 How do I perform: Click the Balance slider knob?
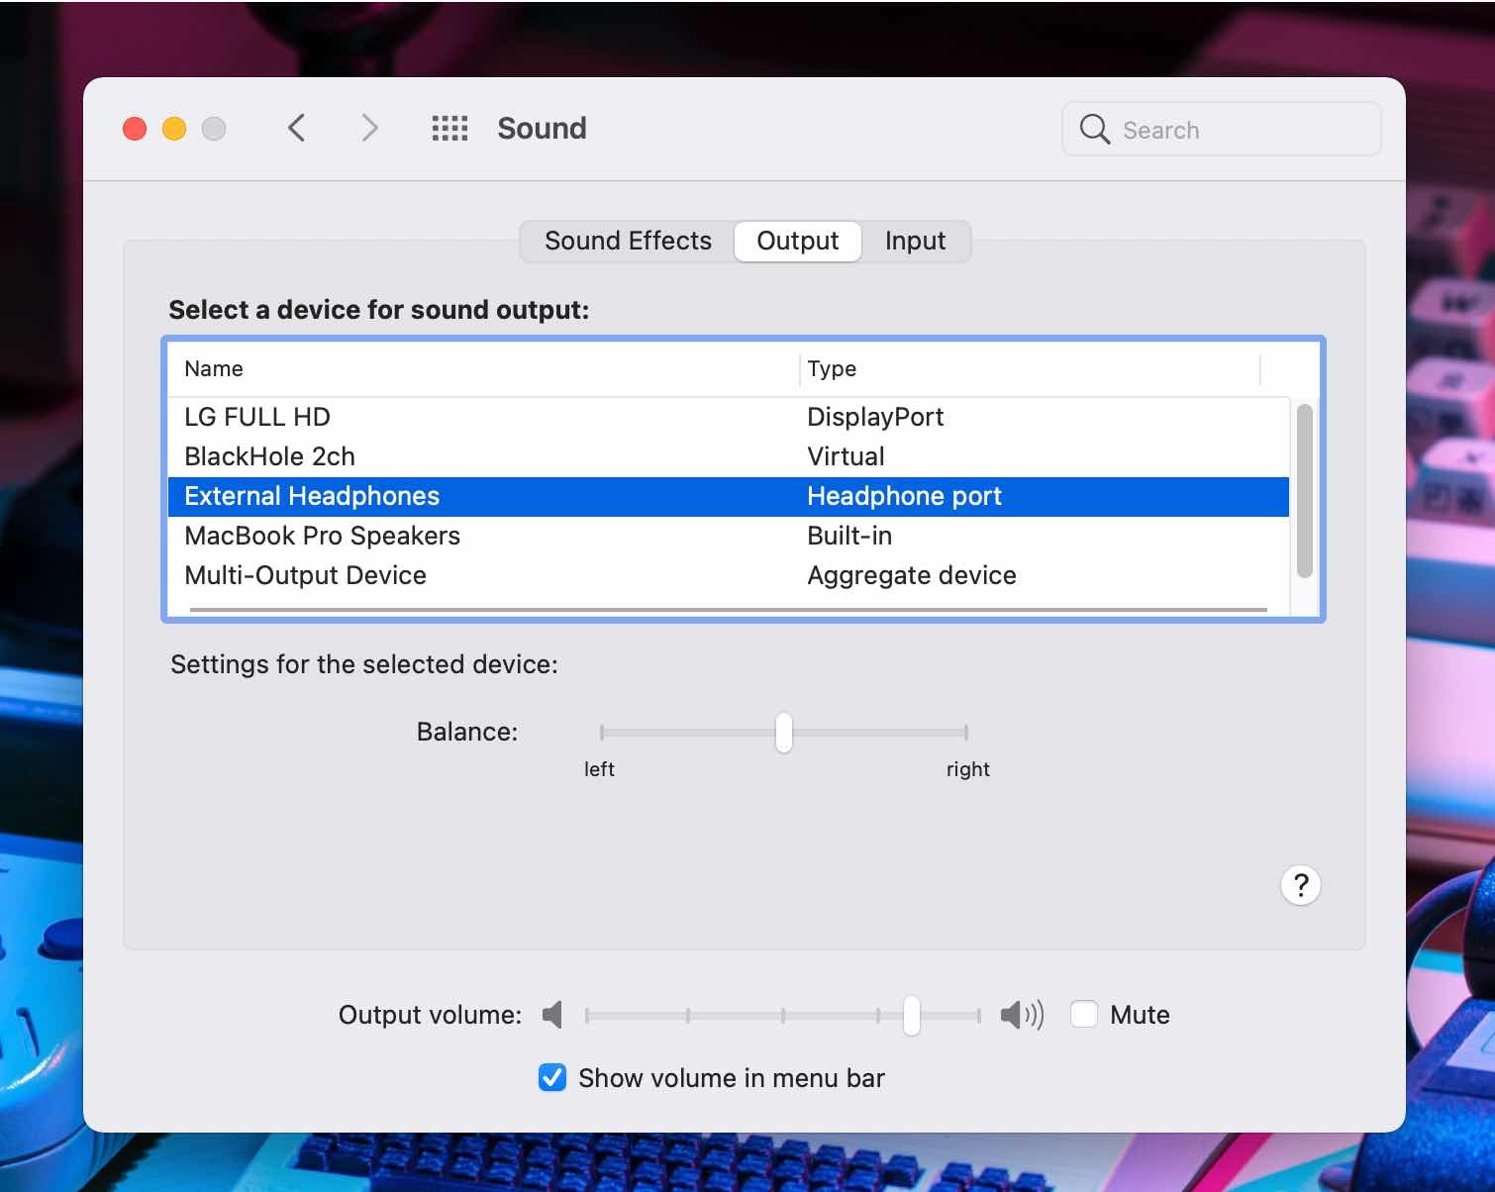pyautogui.click(x=784, y=733)
